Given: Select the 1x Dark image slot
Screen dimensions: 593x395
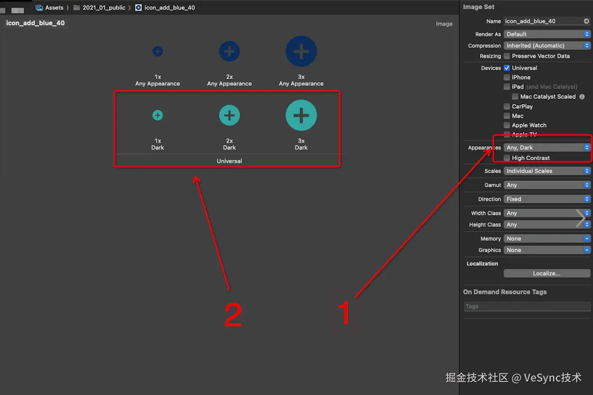Looking at the screenshot, I should click(158, 115).
